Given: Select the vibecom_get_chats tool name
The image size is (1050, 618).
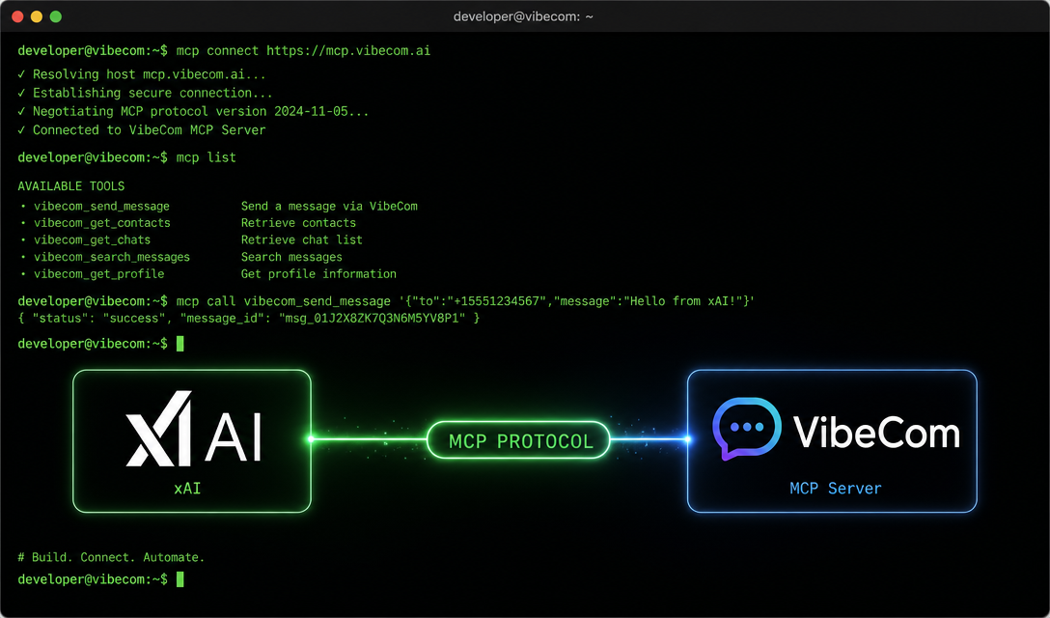Looking at the screenshot, I should pos(92,240).
